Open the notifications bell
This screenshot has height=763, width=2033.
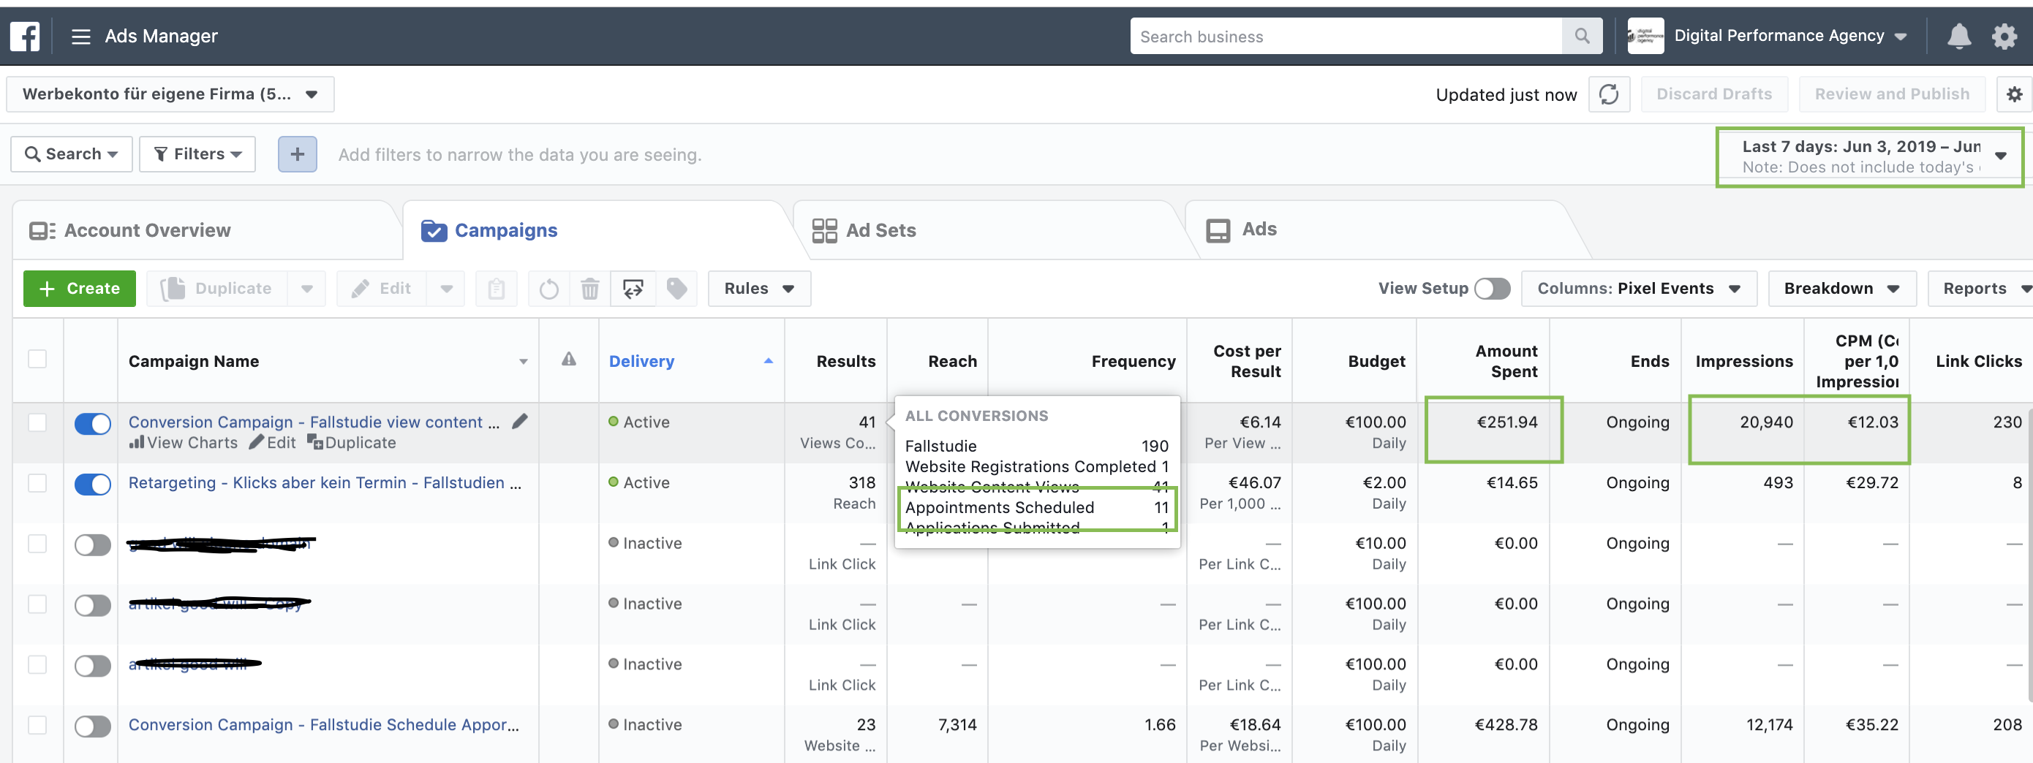[x=1959, y=37]
